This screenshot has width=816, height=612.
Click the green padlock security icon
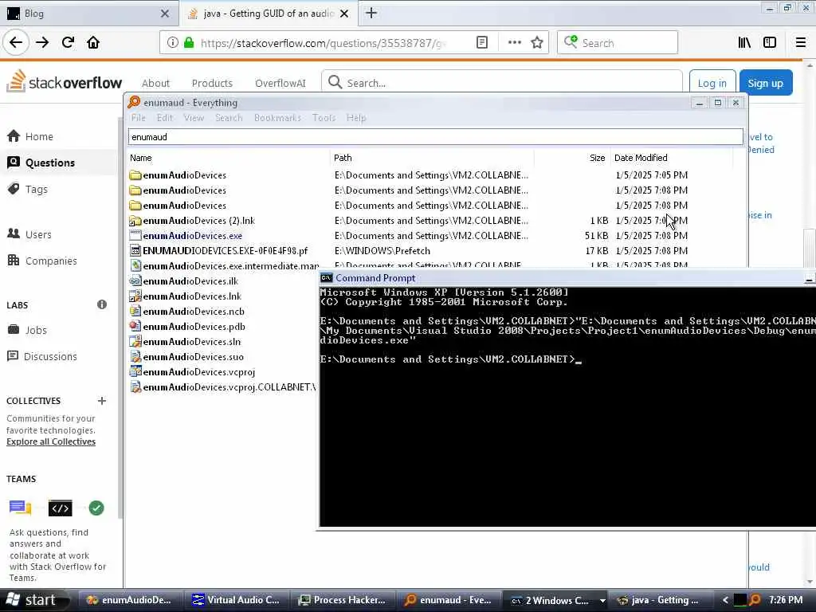pos(189,43)
